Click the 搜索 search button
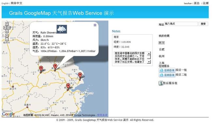The width and height of the screenshot is (212, 125). tap(203, 24)
